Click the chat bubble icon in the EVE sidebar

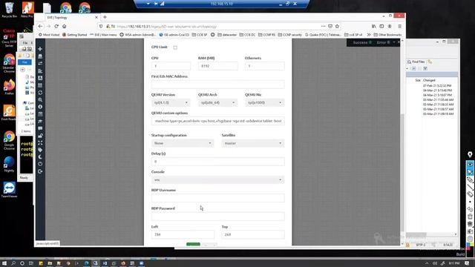click(x=40, y=128)
